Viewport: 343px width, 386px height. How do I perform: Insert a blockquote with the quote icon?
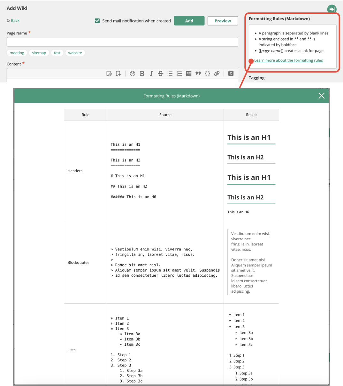[x=198, y=73]
